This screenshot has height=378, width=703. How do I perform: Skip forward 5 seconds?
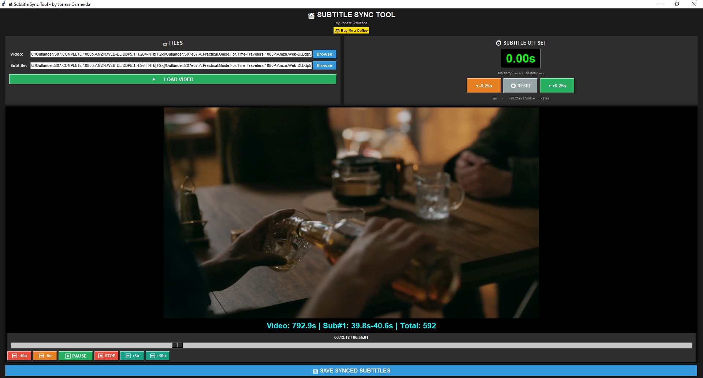coord(132,356)
